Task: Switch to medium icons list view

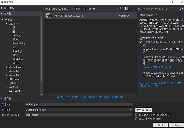Action: pyautogui.click(x=127, y=9)
